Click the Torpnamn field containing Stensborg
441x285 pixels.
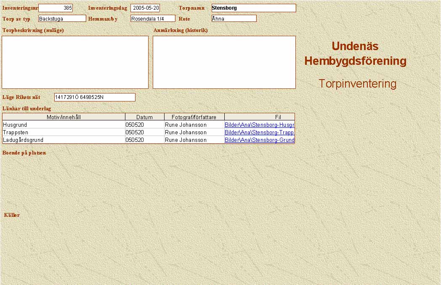[x=253, y=8]
